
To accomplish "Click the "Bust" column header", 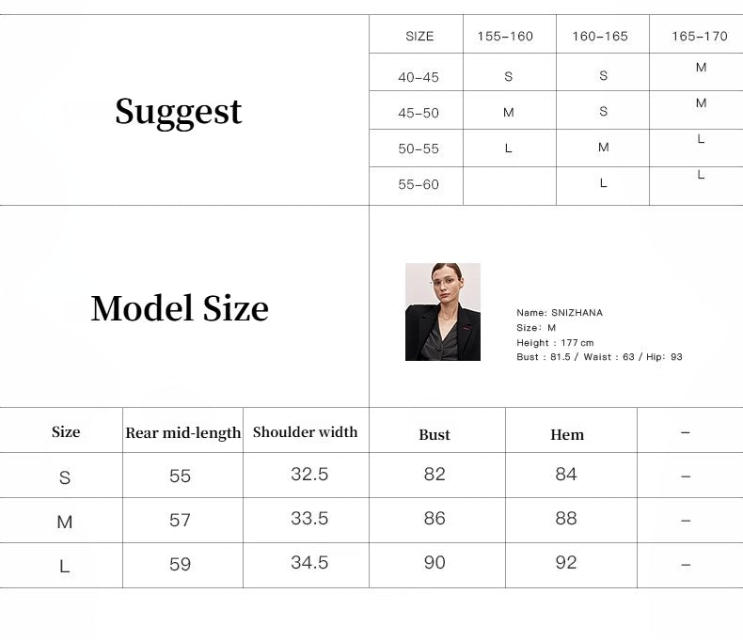I will coord(435,434).
